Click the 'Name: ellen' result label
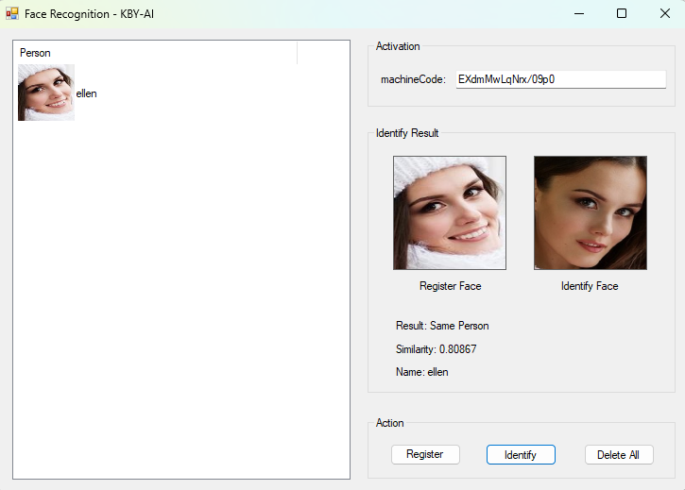685x490 pixels. (421, 372)
